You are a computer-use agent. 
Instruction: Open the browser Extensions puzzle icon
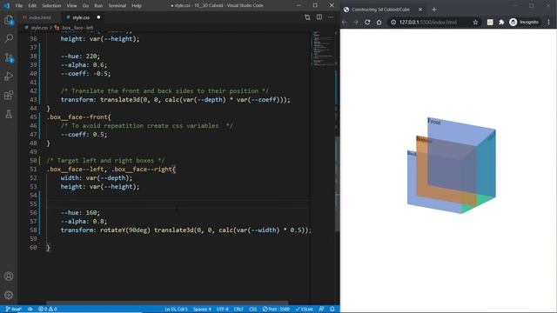501,22
